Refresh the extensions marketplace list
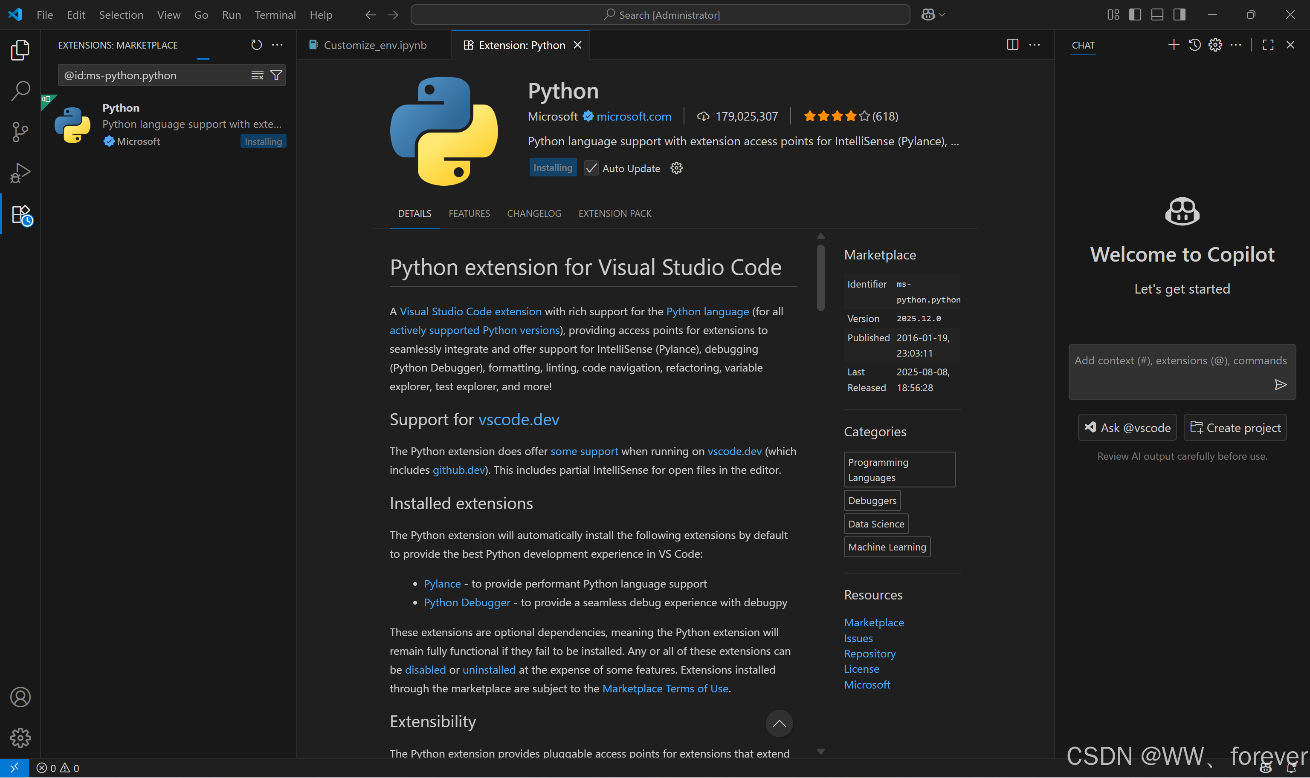The image size is (1310, 778). pyautogui.click(x=256, y=45)
